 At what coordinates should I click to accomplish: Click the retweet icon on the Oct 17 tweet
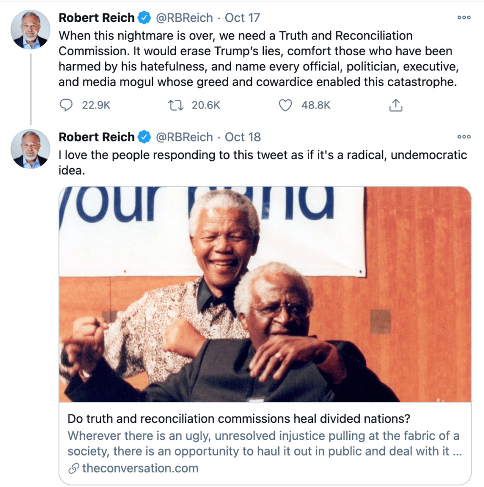pos(176,105)
